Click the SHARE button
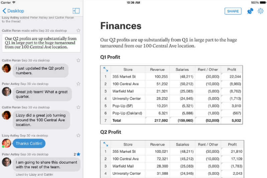Screen dimensions: 267x178 click(233, 11)
